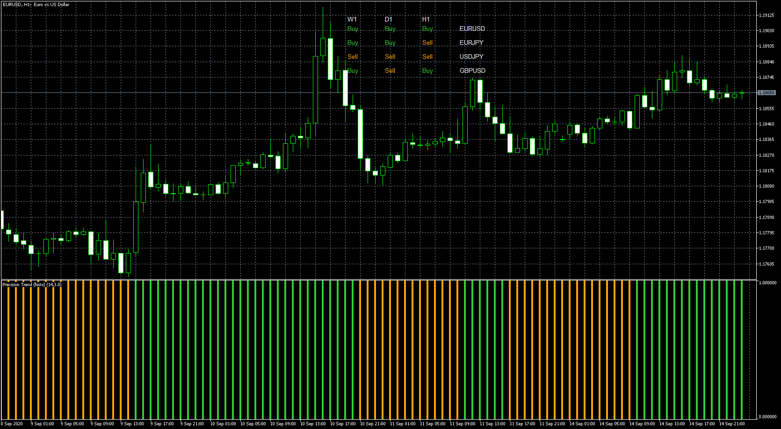This screenshot has width=781, height=429.
Task: Click the 9 Sep 13:00 time label
Action: coord(132,424)
